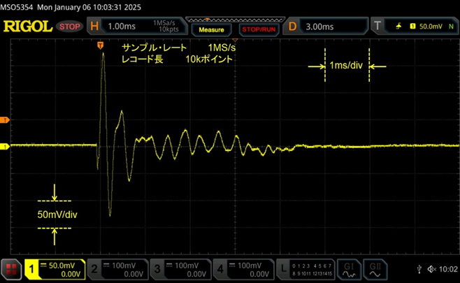The image size is (460, 283).
Task: Click the trigger mode N indicator
Action: [x=451, y=27]
